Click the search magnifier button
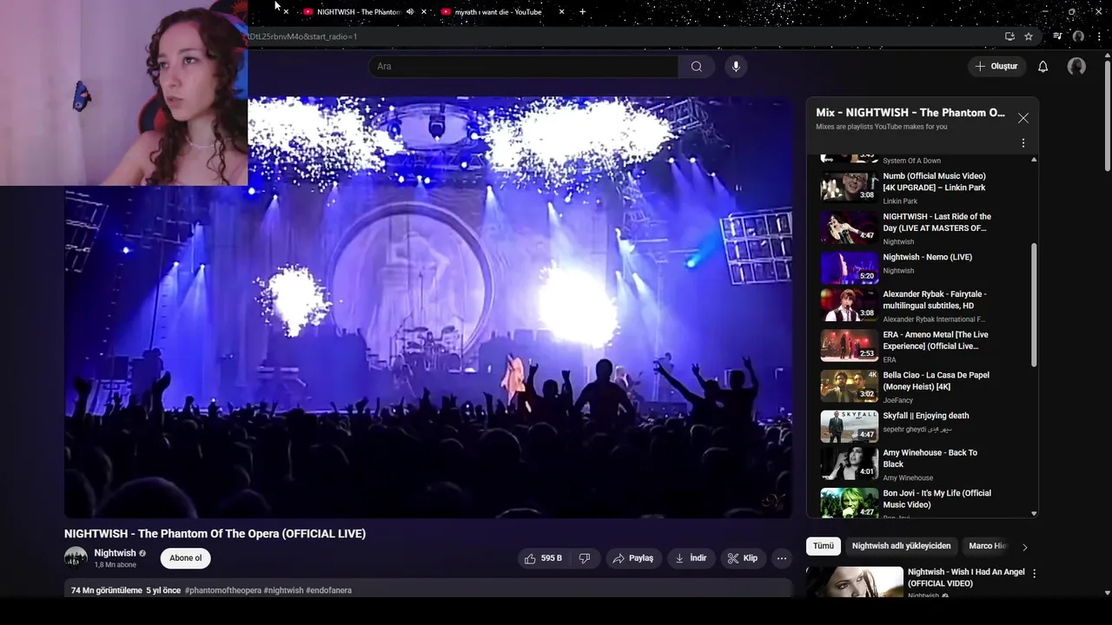 pyautogui.click(x=696, y=66)
